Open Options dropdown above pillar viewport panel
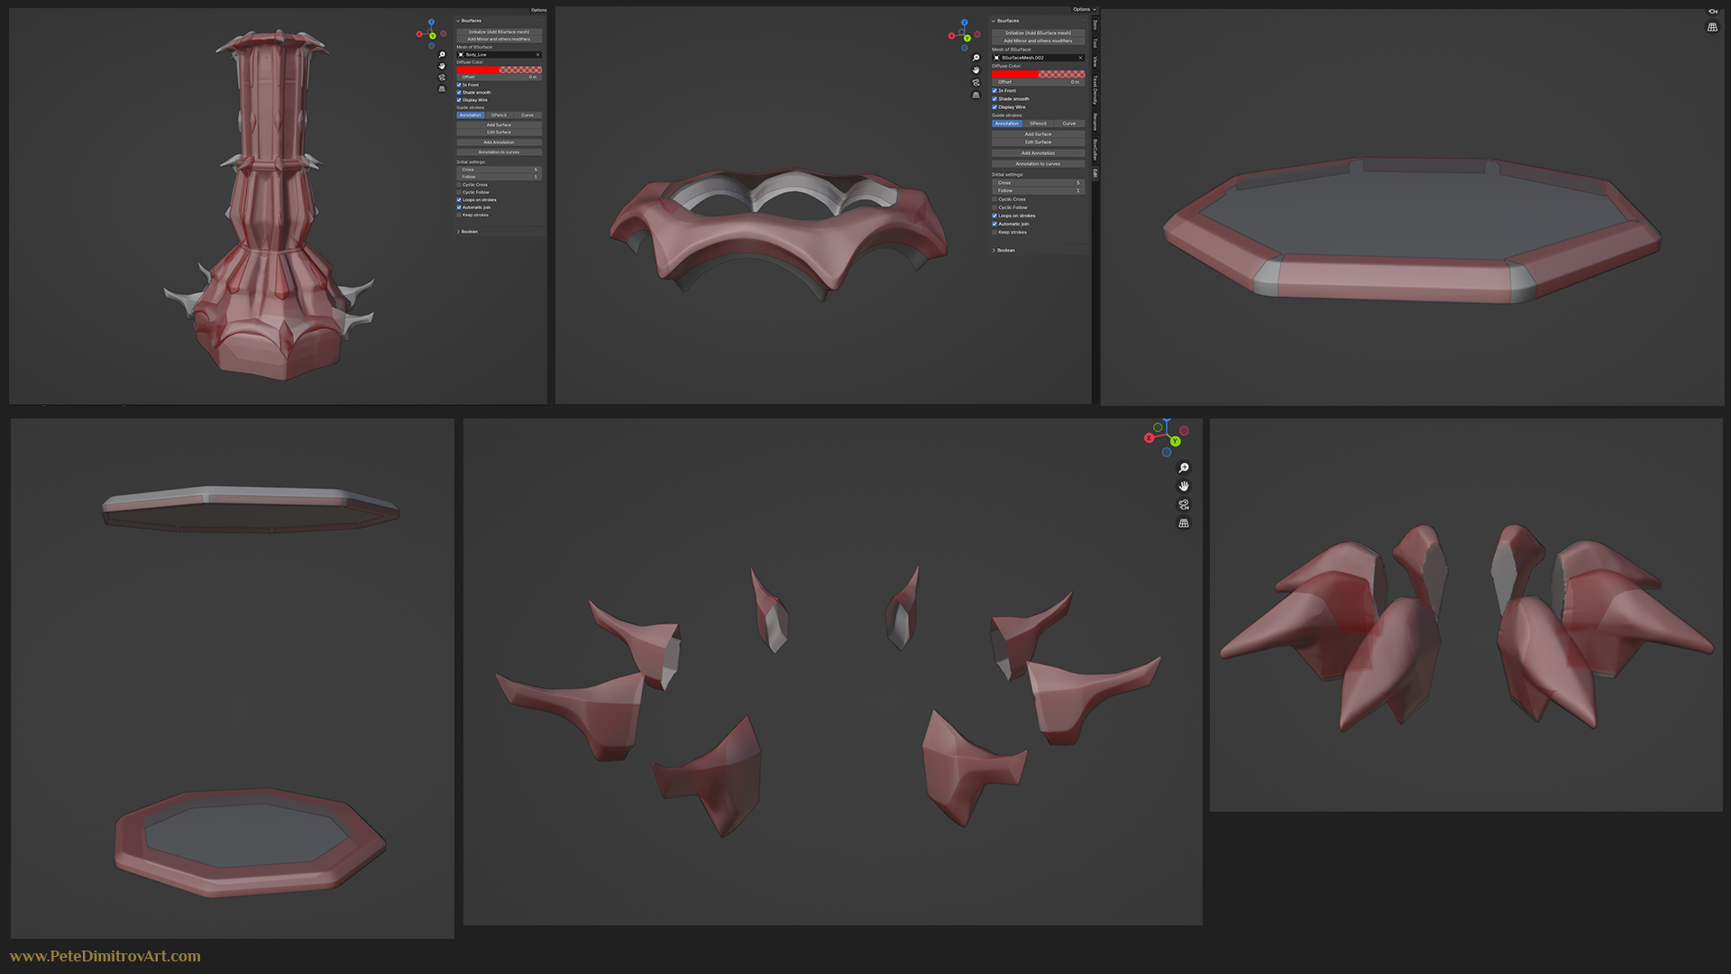The image size is (1731, 974). coord(538,10)
